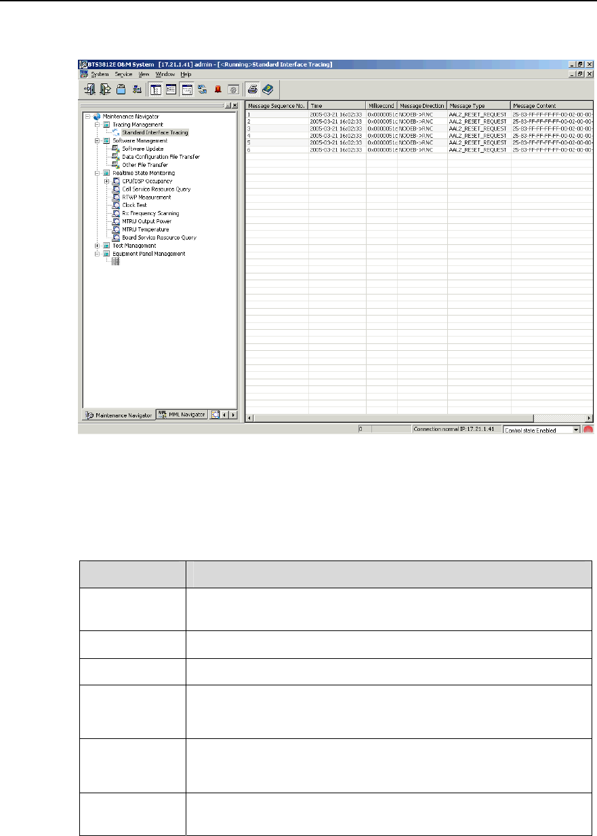Click the logout exit-door toolbar icon
Viewport: 597px width, 836px height.
coord(104,89)
